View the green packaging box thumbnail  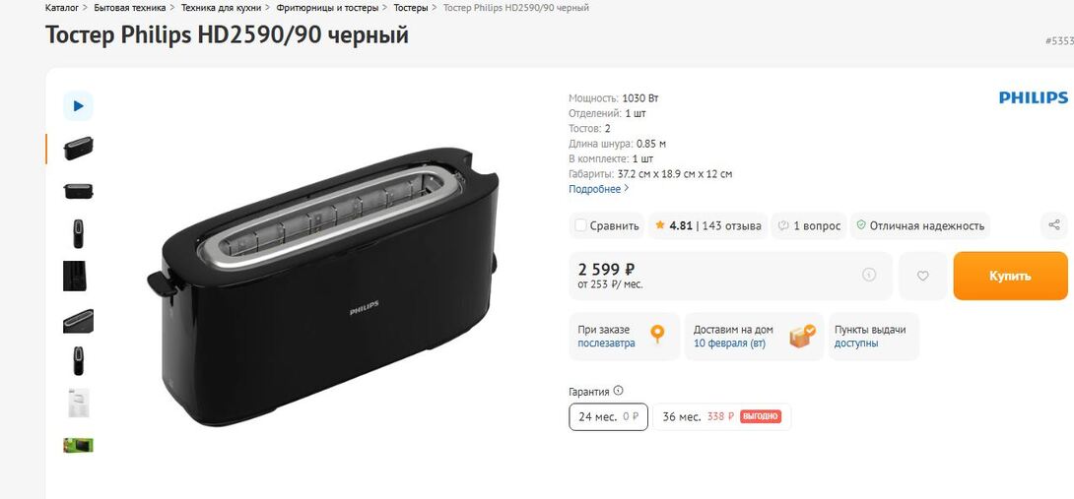78,445
